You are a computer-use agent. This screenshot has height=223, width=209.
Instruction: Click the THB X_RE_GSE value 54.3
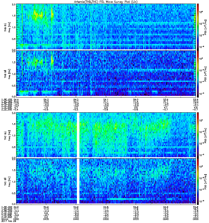[x=46, y=100]
